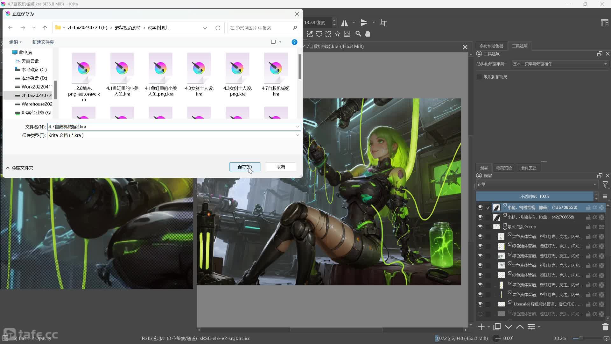Click the help icon in save dialog

pyautogui.click(x=295, y=42)
